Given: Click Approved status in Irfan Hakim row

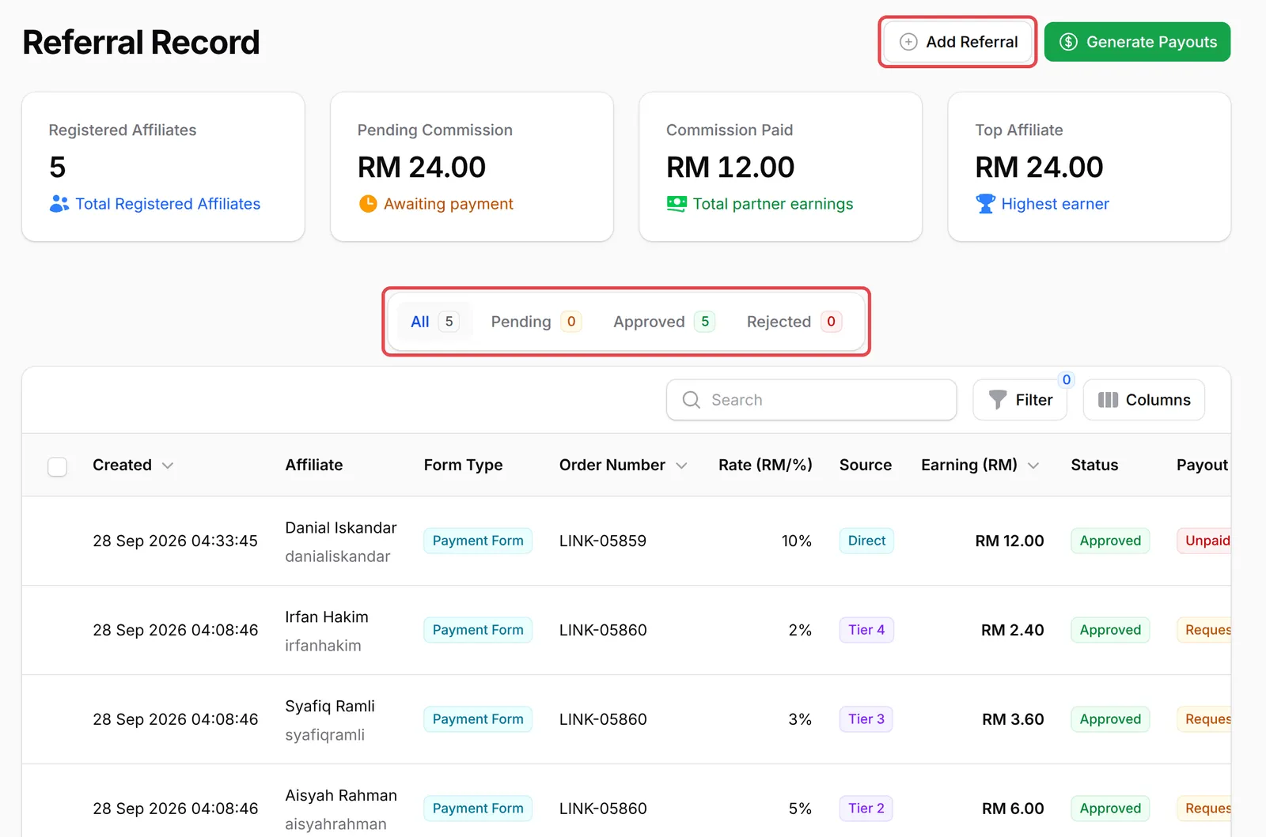Looking at the screenshot, I should point(1110,630).
